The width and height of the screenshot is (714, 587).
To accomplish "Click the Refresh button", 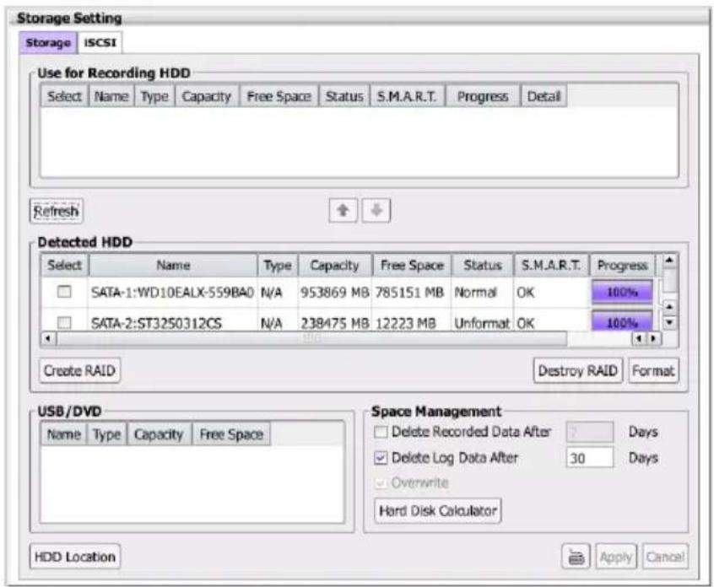I will point(57,211).
